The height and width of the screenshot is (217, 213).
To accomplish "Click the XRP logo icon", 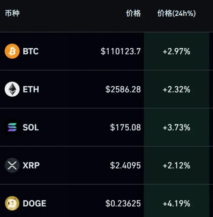I will tap(12, 165).
